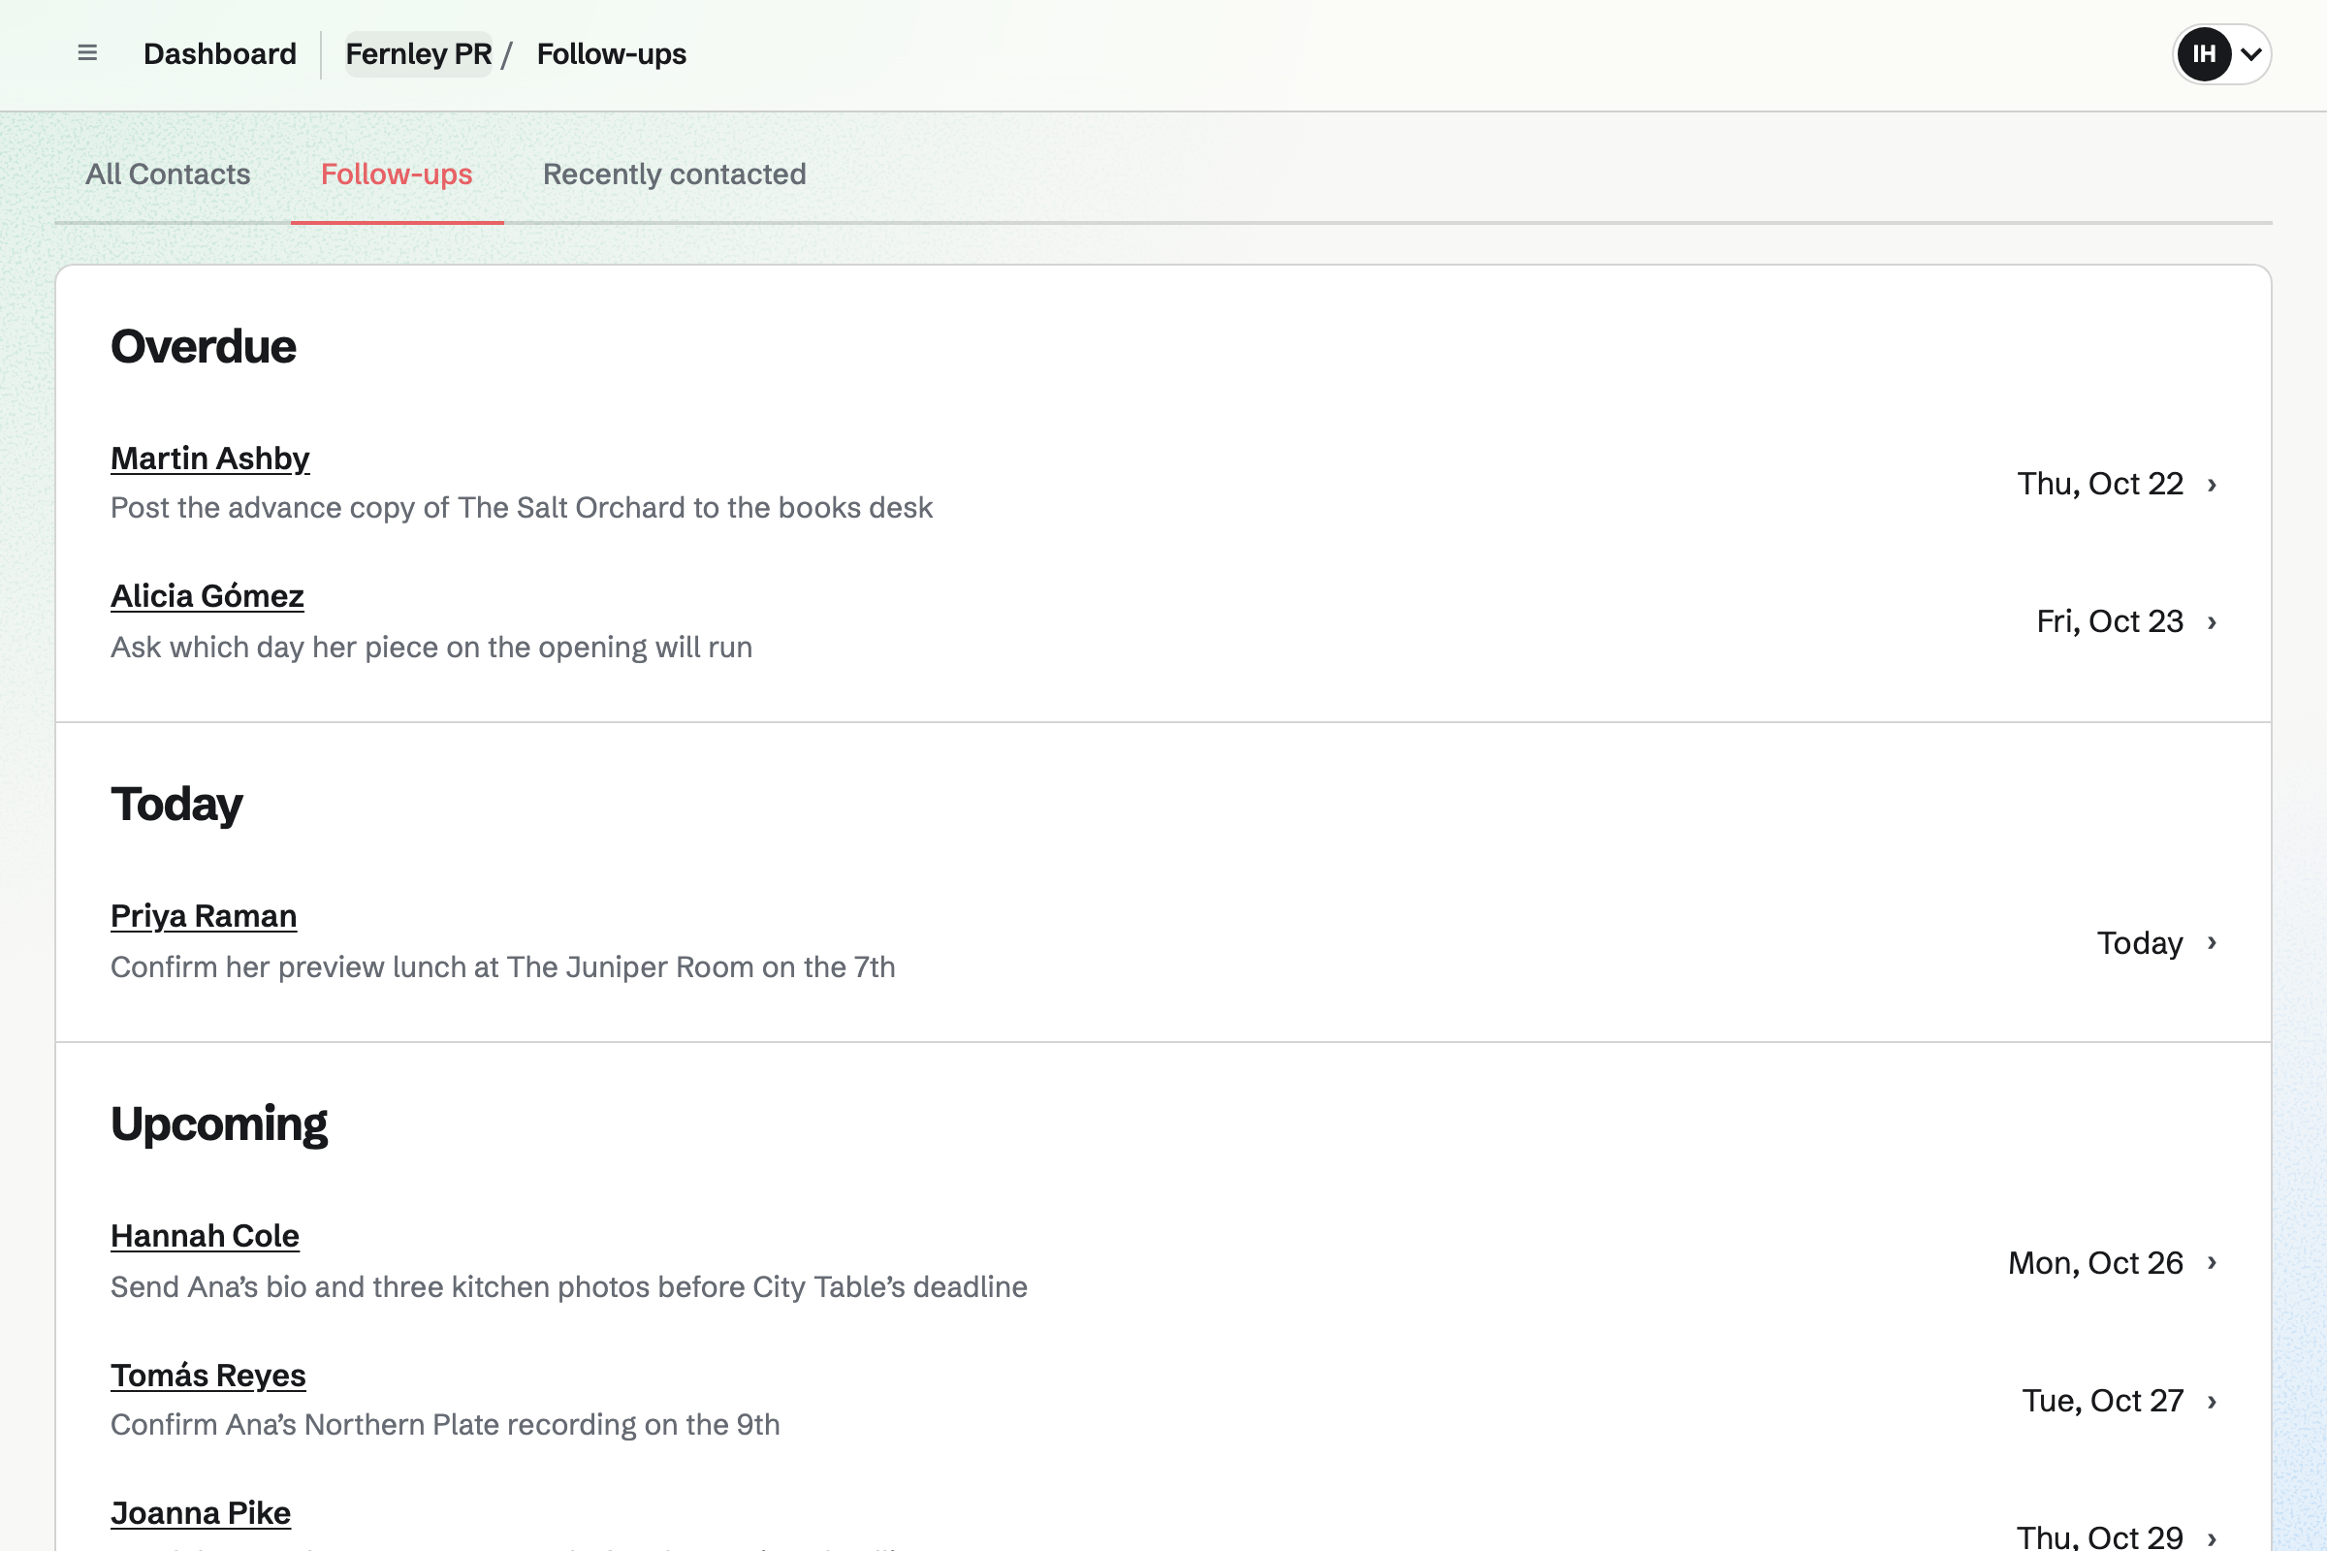
Task: Go to Dashboard in the header
Action: pyautogui.click(x=220, y=53)
